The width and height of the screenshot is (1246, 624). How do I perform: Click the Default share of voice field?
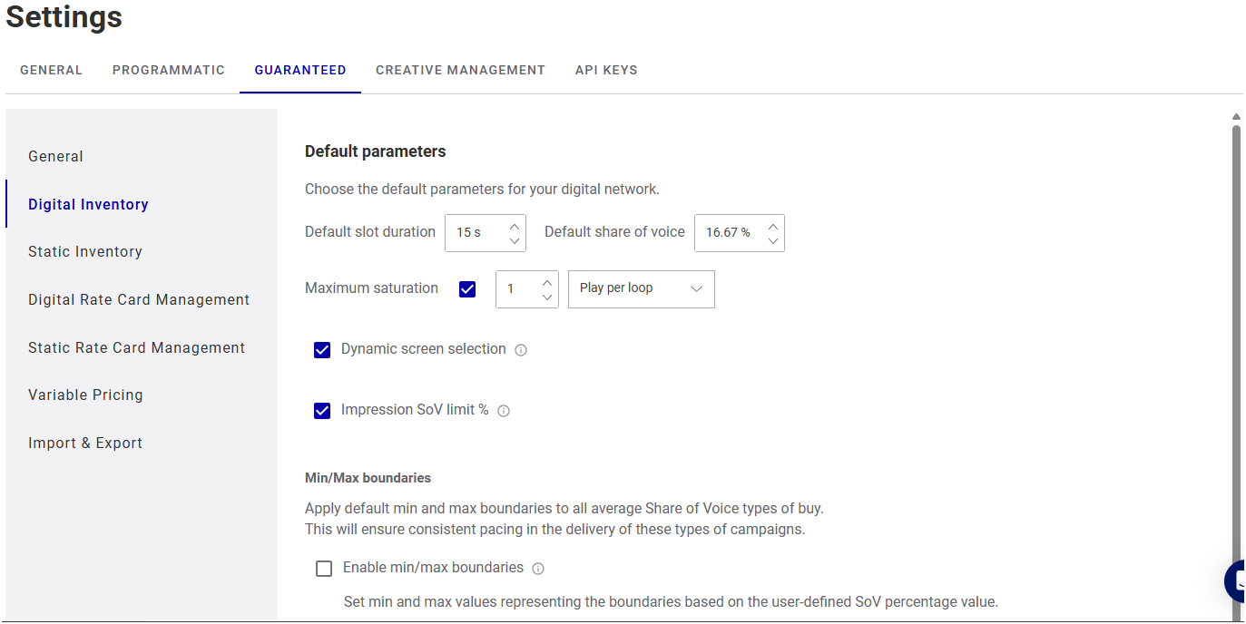729,233
